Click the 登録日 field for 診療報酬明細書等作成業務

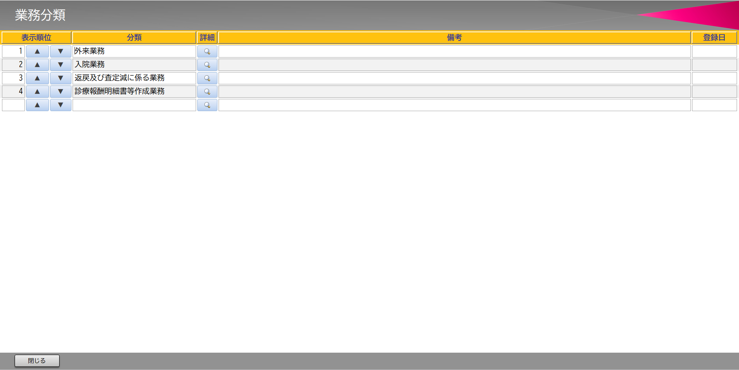(x=714, y=91)
